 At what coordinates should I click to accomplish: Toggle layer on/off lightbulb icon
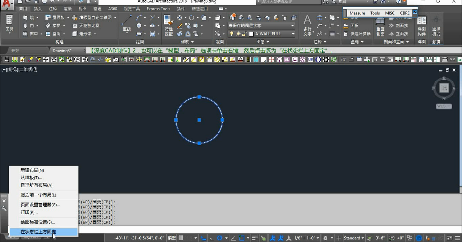[x=232, y=34]
